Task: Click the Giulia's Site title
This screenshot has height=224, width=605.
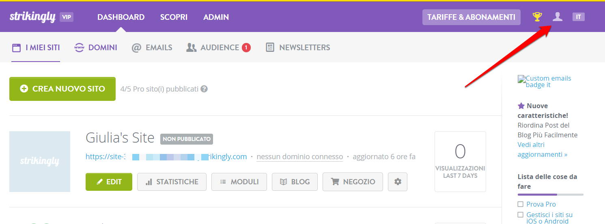Action: pos(120,138)
